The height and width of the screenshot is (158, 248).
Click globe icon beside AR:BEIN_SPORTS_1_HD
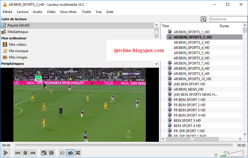[170, 32]
